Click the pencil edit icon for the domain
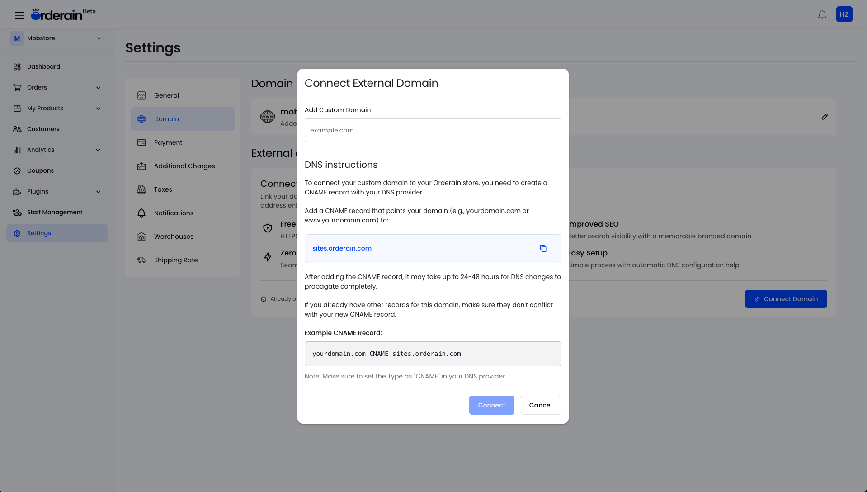Viewport: 867px width, 492px height. pos(824,117)
